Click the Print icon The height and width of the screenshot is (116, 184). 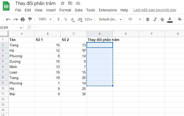coord(23,19)
